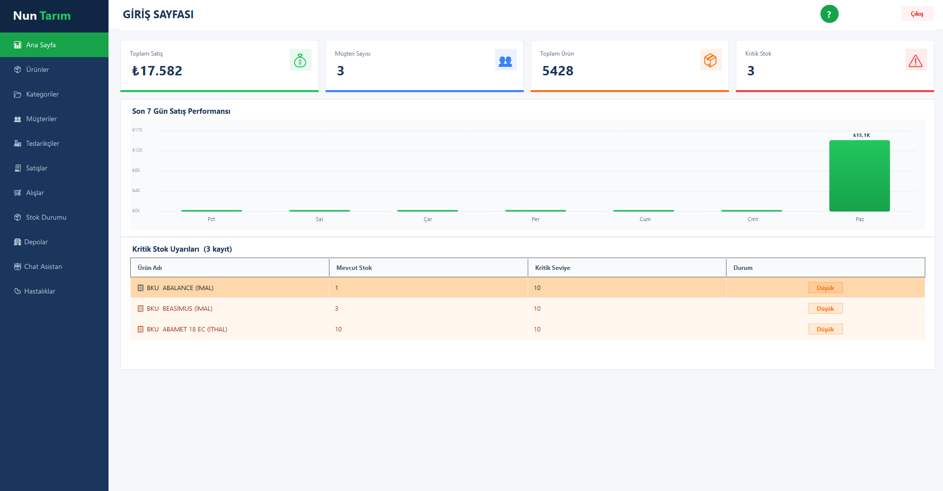This screenshot has width=943, height=491.
Task: Click the Mevcut Stok column header
Action: pyautogui.click(x=354, y=268)
